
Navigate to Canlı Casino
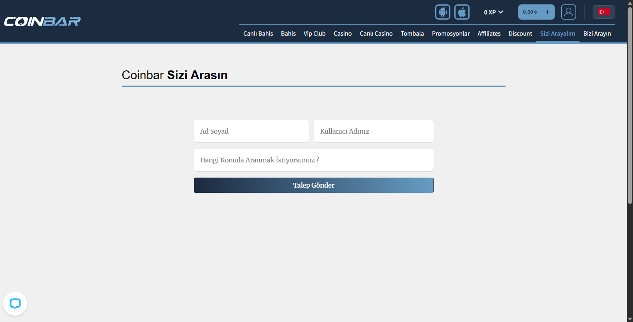click(376, 34)
